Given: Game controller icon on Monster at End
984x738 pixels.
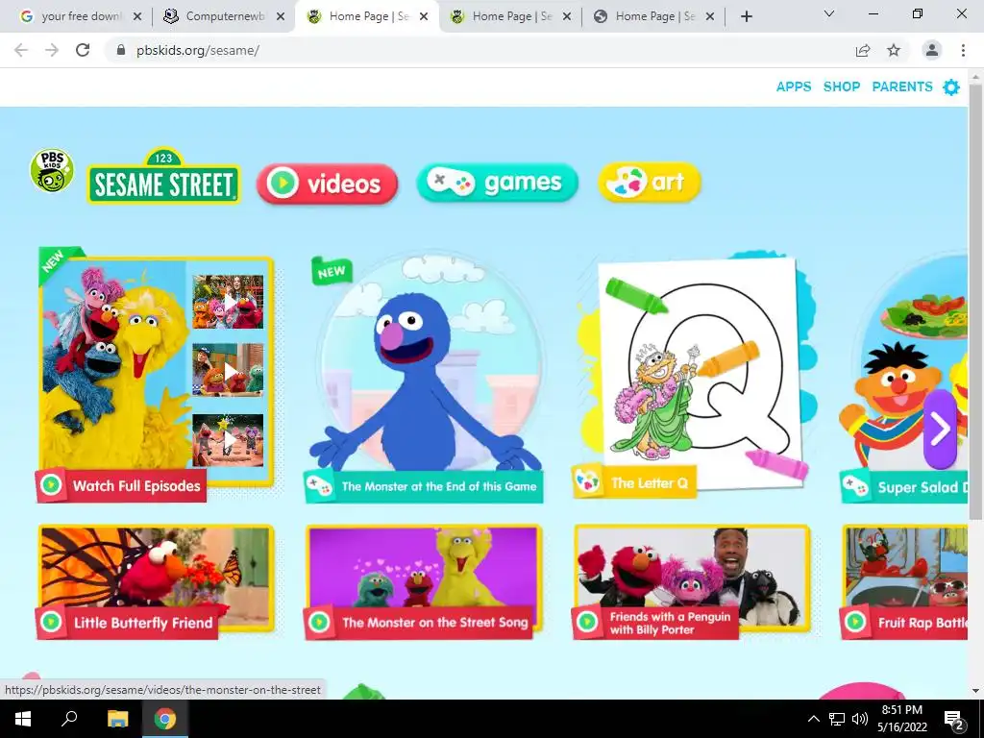Looking at the screenshot, I should tap(319, 485).
